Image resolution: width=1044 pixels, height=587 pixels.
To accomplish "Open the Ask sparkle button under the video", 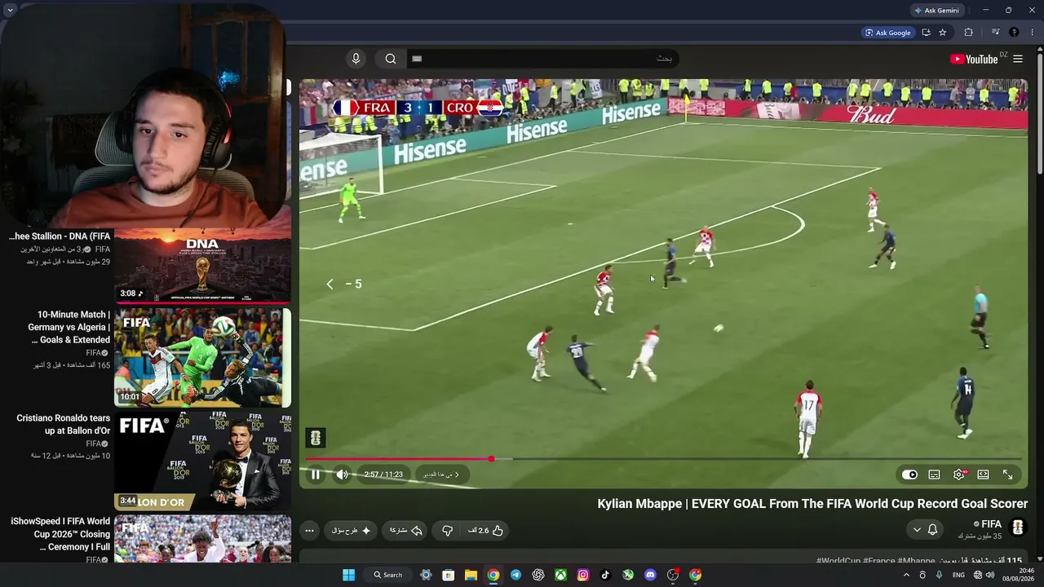I will point(352,531).
